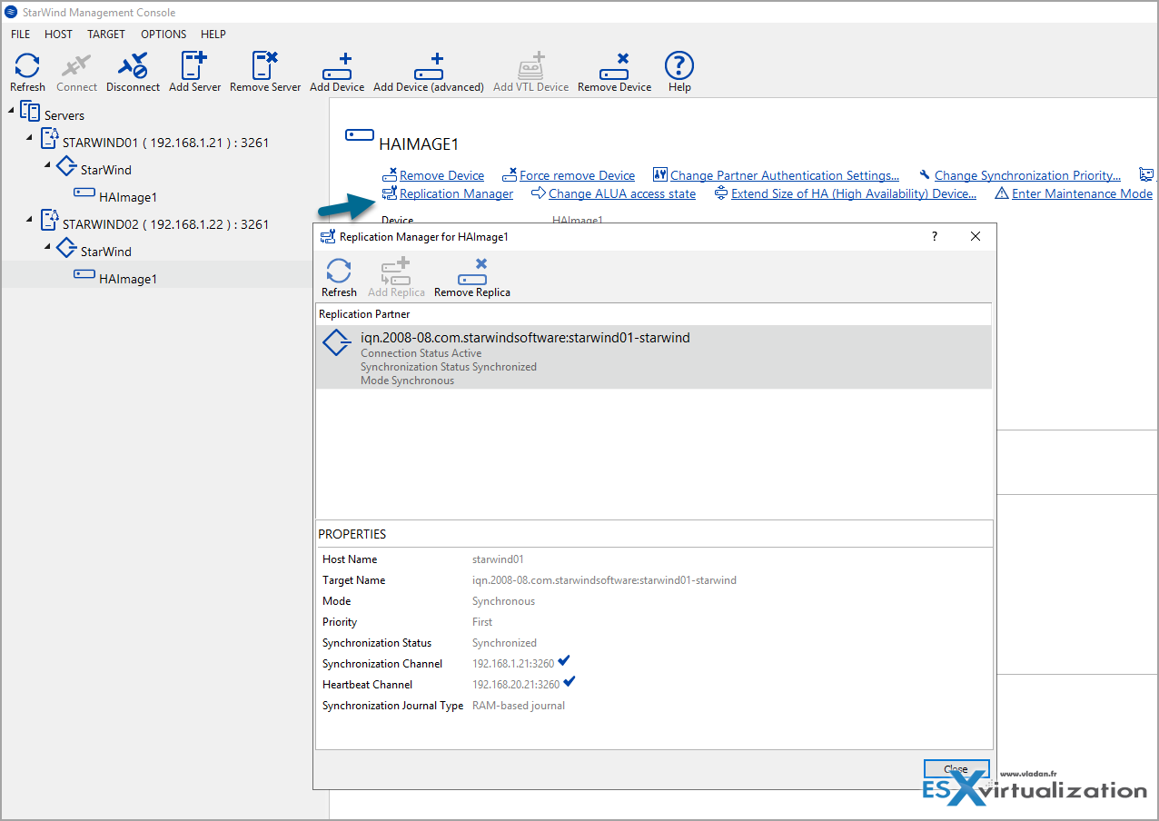Close the Replication Manager dialog with X
Screen dimensions: 1159x821
coord(976,236)
